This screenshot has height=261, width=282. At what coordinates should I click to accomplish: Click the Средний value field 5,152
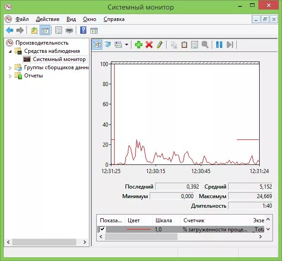tap(251, 186)
